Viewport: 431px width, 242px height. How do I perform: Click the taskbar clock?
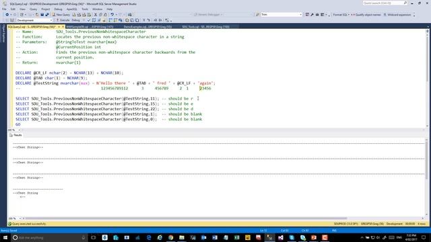pyautogui.click(x=411, y=237)
